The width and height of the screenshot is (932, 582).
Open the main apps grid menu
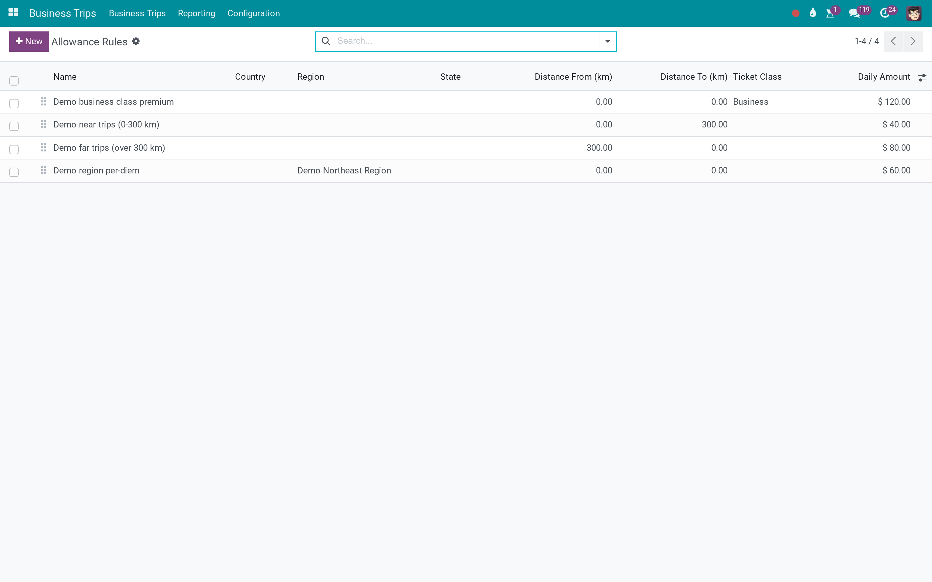click(13, 13)
